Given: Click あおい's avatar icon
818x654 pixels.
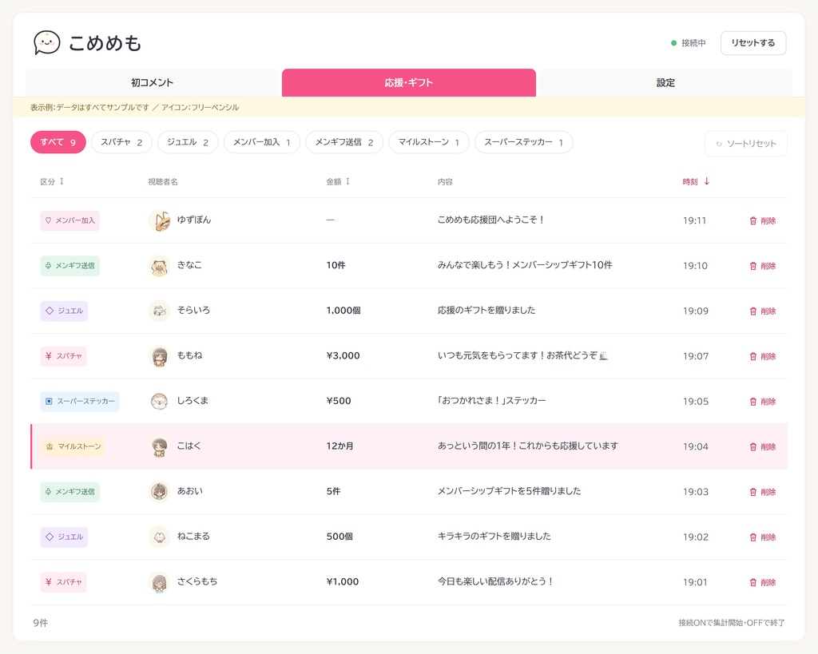Looking at the screenshot, I should 160,491.
